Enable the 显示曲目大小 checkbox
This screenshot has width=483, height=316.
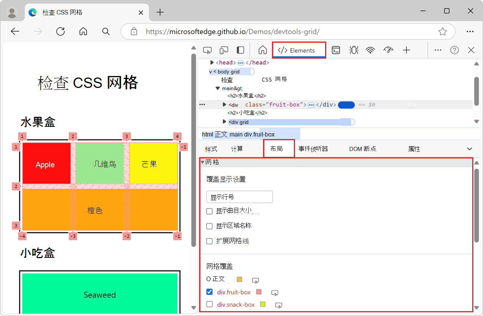click(210, 211)
